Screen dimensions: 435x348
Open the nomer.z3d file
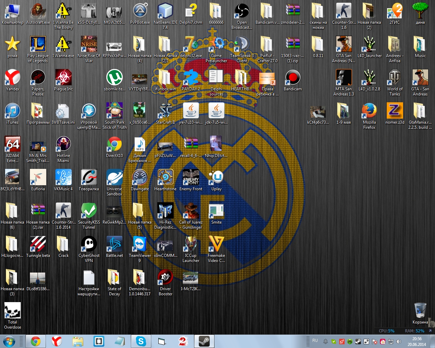(395, 114)
